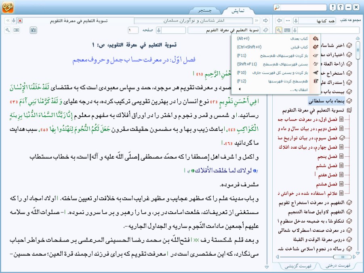Click the page number field next to صفحه

coord(133,30)
